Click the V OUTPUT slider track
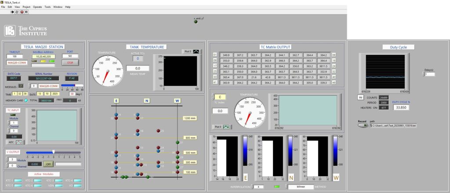This screenshot has width=450, height=193. click(x=53, y=152)
